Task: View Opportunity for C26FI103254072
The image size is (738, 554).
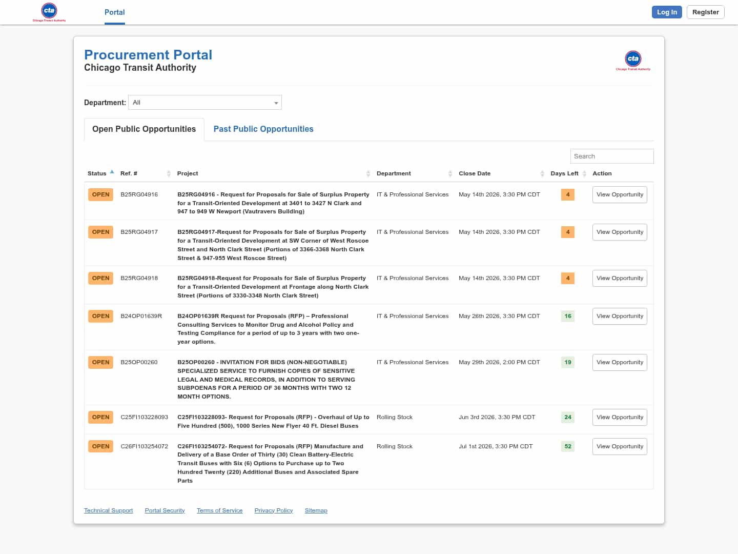Action: pyautogui.click(x=620, y=447)
